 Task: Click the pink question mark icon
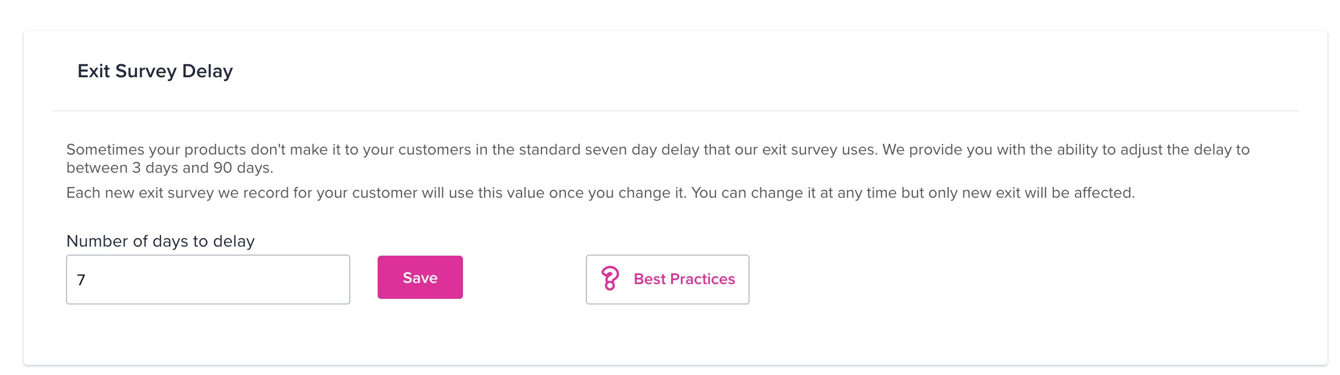point(610,279)
